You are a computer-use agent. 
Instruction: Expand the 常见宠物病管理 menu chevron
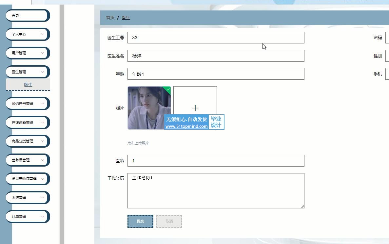click(x=42, y=179)
